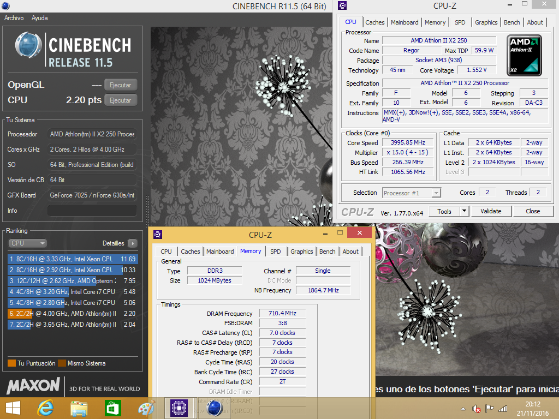Show hidden tray icons arrow

point(463,409)
